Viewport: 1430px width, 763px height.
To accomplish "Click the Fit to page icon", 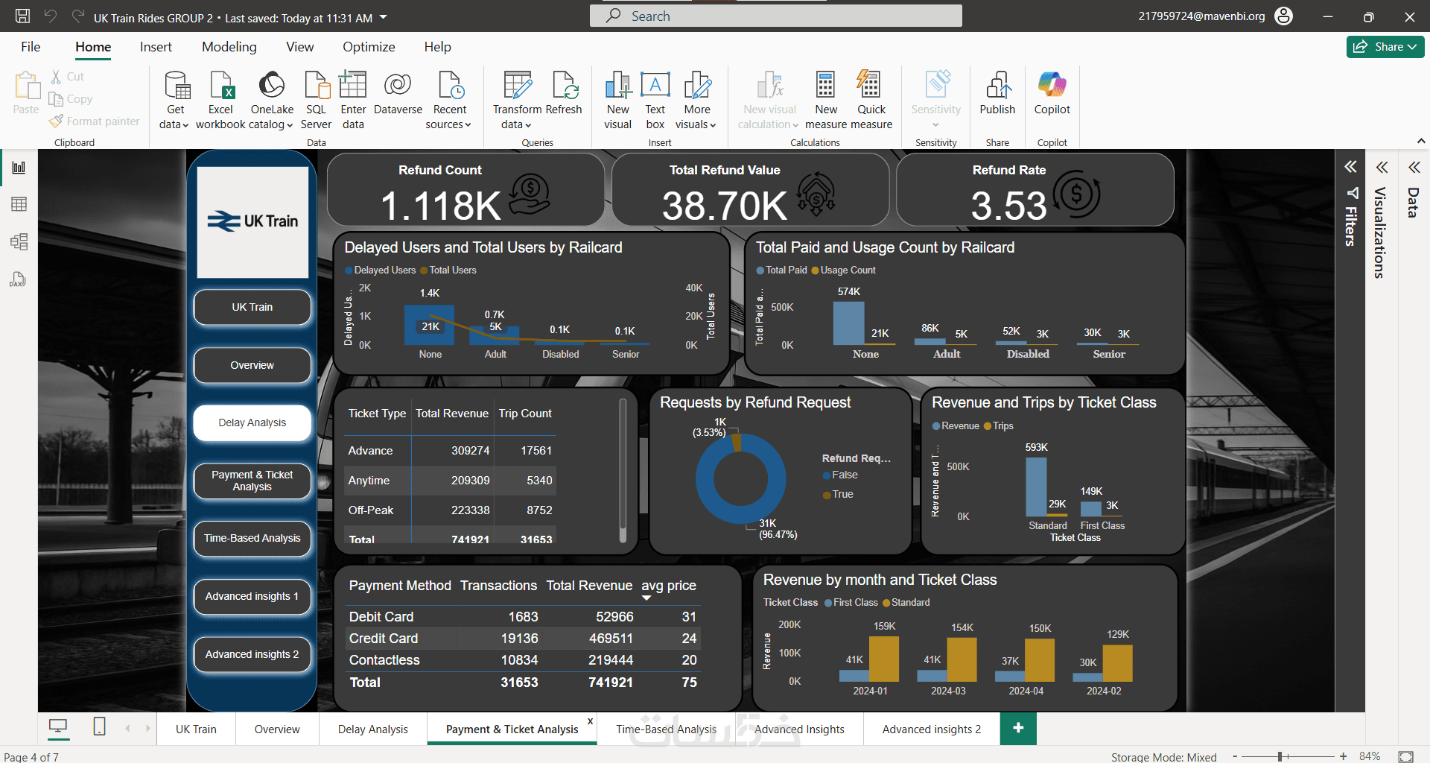I will tap(1405, 756).
